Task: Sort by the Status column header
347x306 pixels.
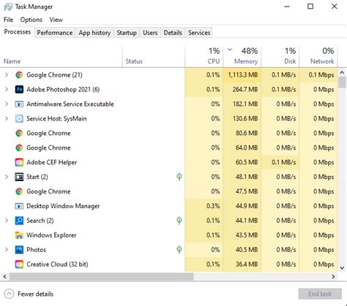Action: click(x=154, y=56)
